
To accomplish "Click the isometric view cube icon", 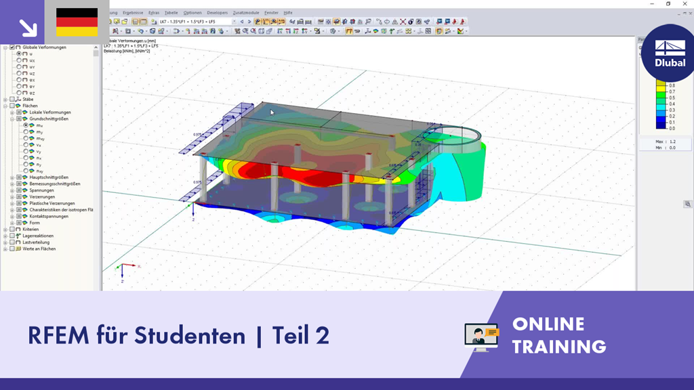I will coord(261,31).
